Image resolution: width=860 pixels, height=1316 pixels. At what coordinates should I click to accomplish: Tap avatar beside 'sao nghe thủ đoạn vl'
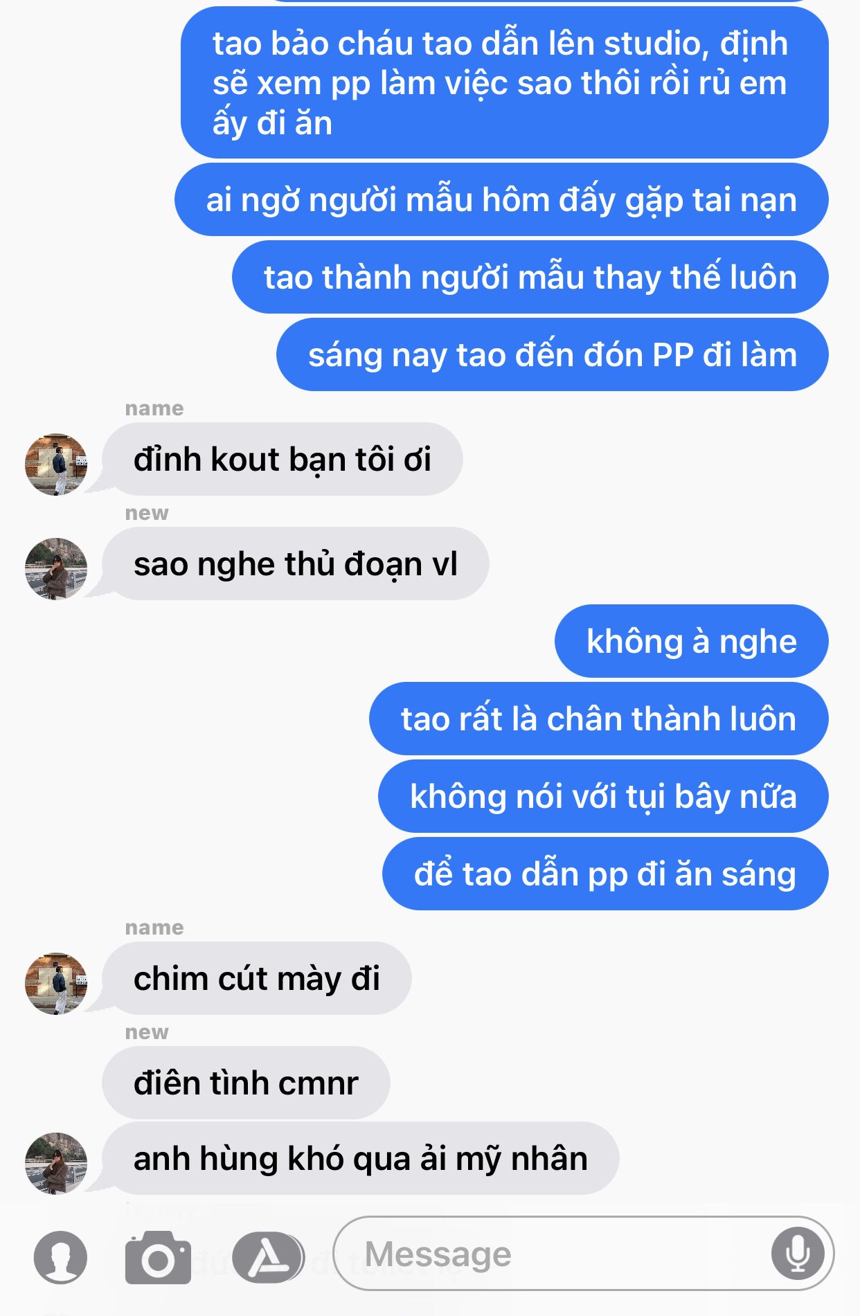tap(56, 569)
